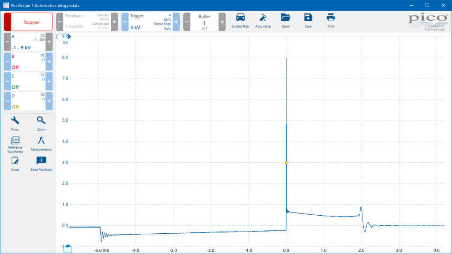Viewport: 452px width, 254px height.
Task: Select the Zoom magnifier tool
Action: pyautogui.click(x=41, y=123)
